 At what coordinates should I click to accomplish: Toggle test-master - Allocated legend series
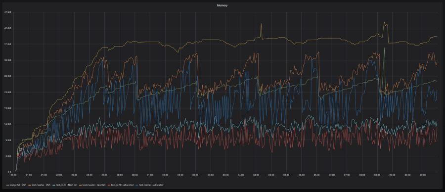151,185
